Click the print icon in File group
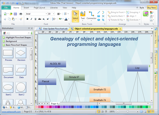159x115 pixels. click(x=21, y=14)
